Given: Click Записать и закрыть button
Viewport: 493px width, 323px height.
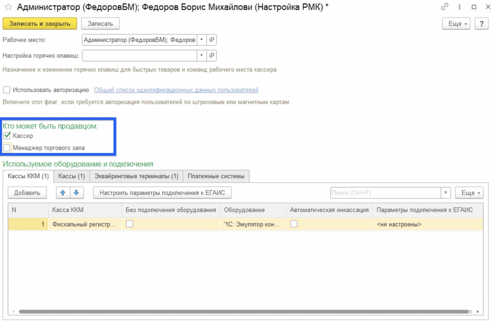Looking at the screenshot, I should point(39,24).
